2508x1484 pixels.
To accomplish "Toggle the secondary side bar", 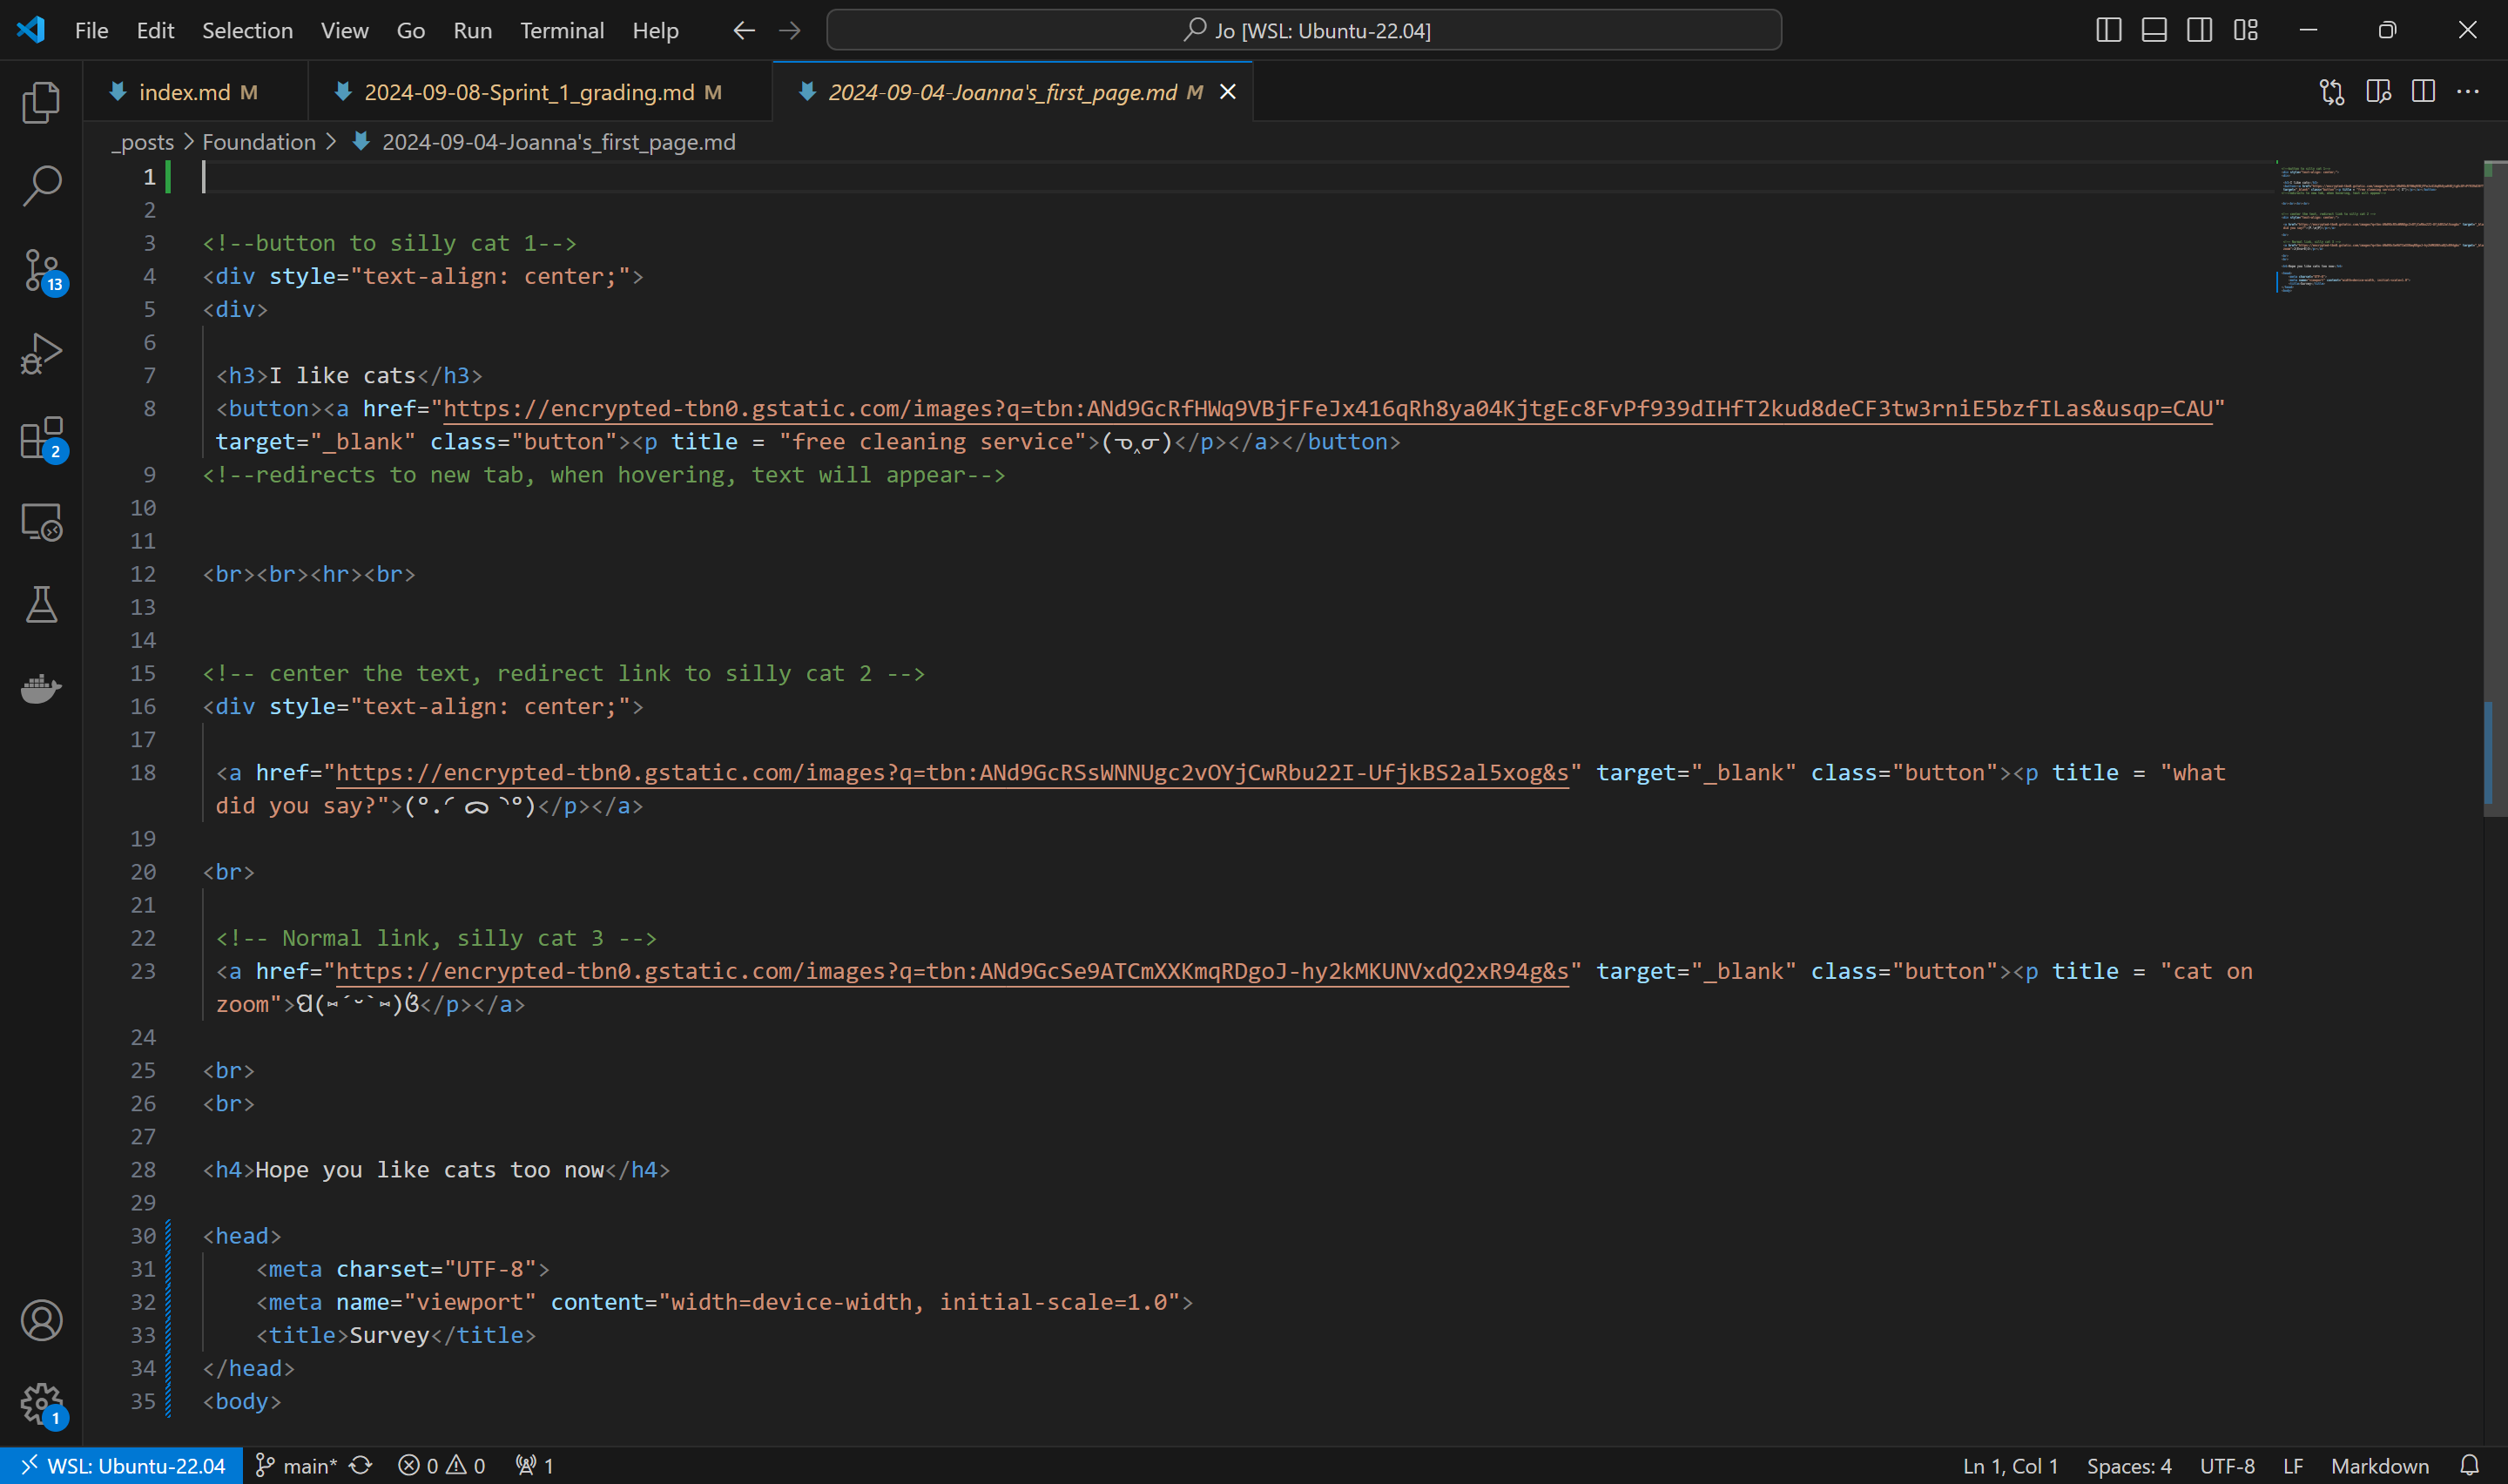I will pyautogui.click(x=2199, y=30).
